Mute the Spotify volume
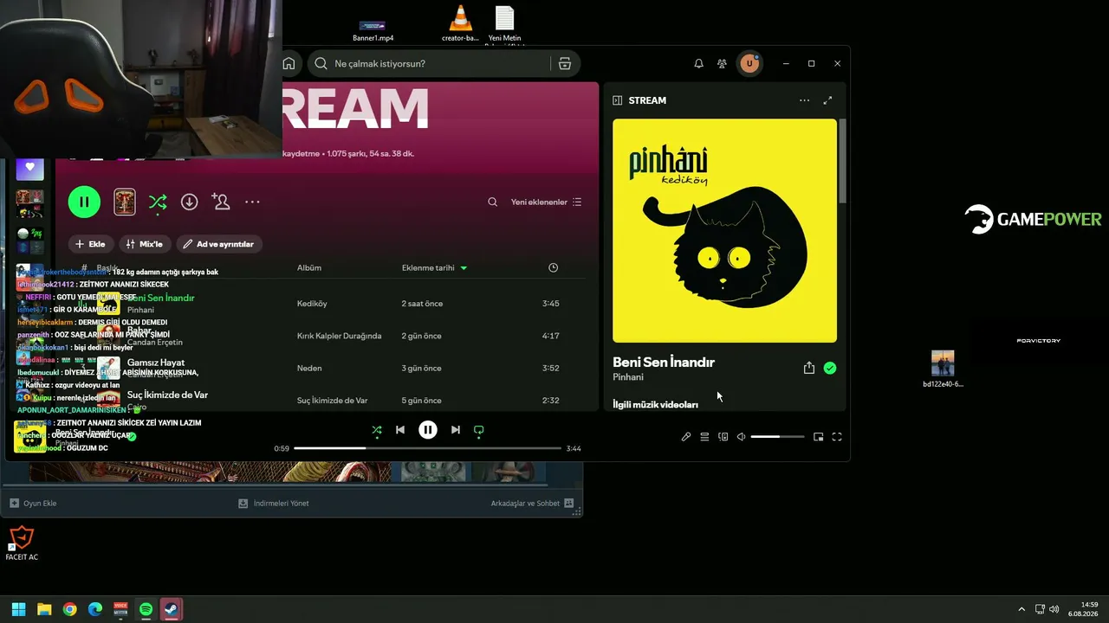 (x=741, y=437)
